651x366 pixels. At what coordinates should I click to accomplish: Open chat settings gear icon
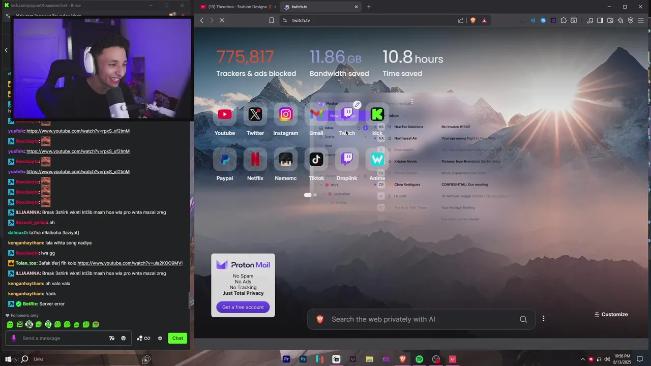[160, 338]
